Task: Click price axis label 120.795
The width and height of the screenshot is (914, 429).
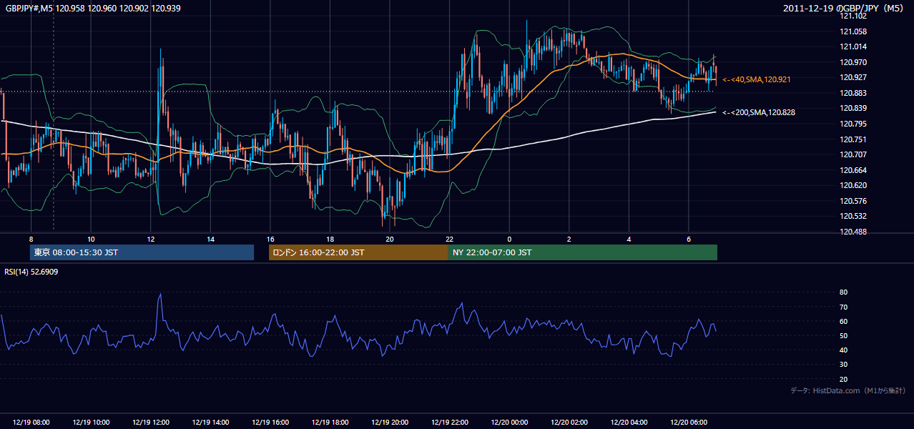Action: (x=853, y=124)
